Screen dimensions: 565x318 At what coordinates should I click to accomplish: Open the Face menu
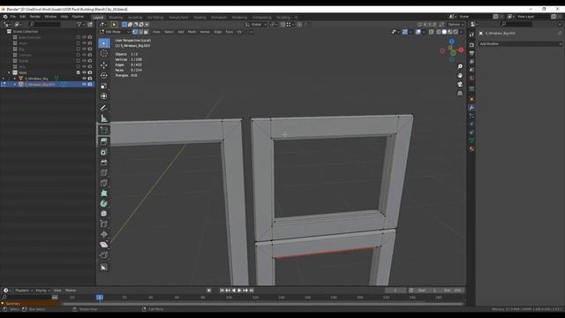point(229,32)
